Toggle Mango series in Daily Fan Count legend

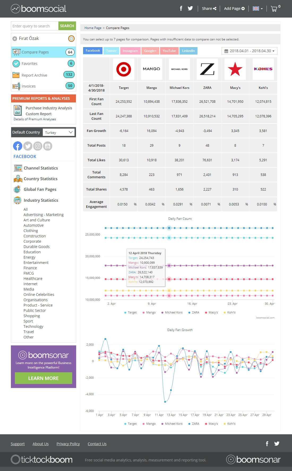tap(149, 312)
